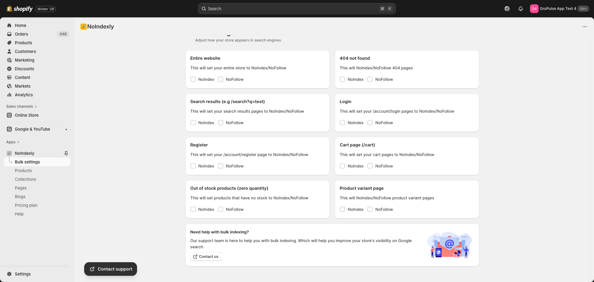Click the notifications bell icon

pos(520,8)
